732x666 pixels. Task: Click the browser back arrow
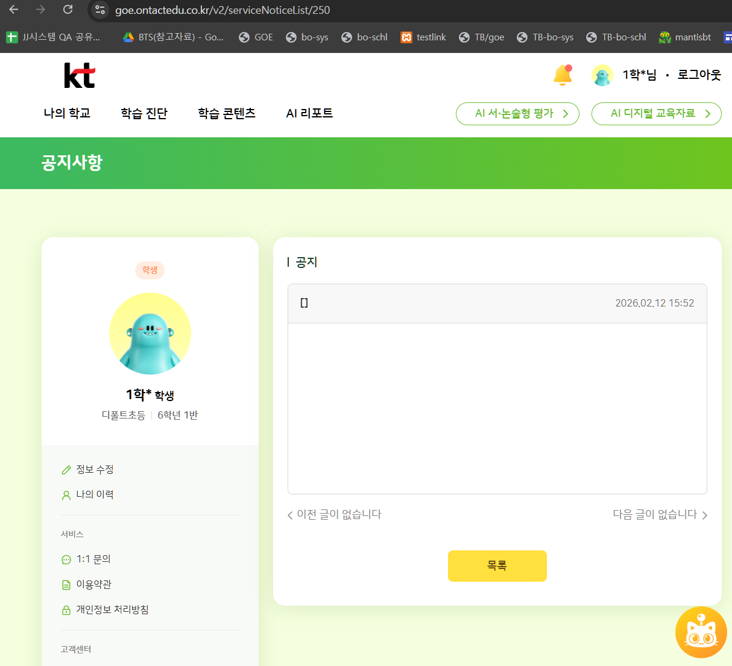click(14, 10)
